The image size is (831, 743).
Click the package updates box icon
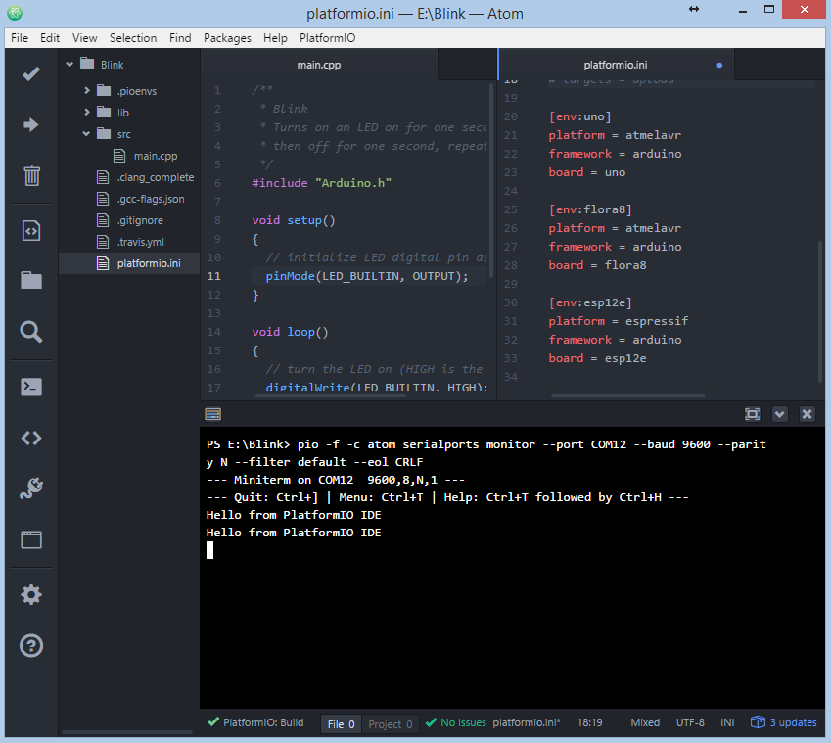pyautogui.click(x=758, y=721)
